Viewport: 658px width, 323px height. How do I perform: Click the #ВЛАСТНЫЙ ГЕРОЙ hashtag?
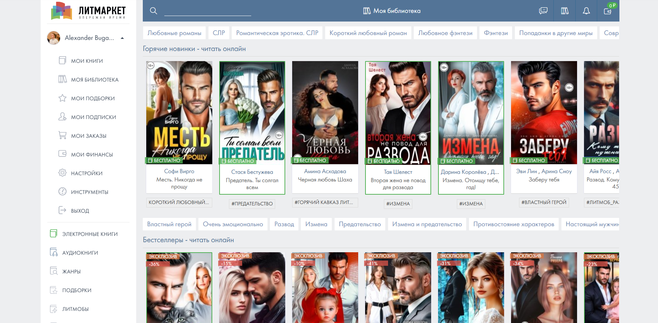[x=544, y=202]
